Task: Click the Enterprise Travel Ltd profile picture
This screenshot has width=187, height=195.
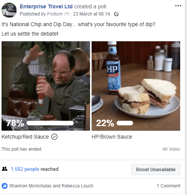Action: pos(9,10)
